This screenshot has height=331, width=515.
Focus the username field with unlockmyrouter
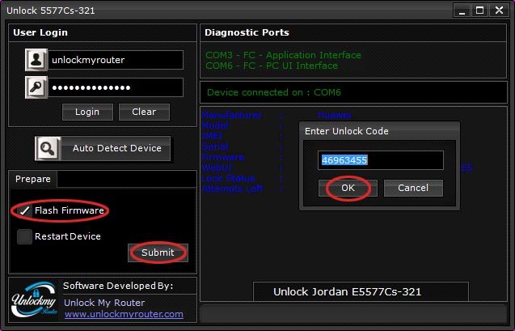click(x=116, y=60)
